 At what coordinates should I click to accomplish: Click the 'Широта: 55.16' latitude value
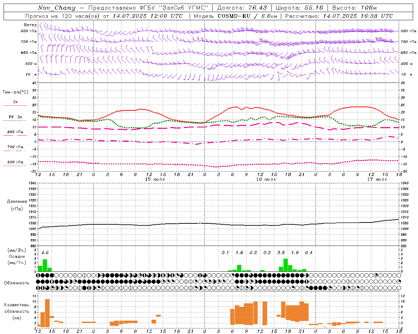[x=299, y=8]
